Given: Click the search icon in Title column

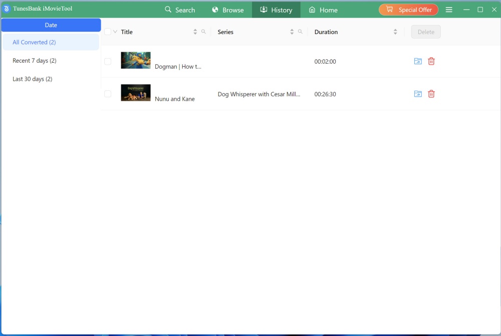Looking at the screenshot, I should pos(203,32).
